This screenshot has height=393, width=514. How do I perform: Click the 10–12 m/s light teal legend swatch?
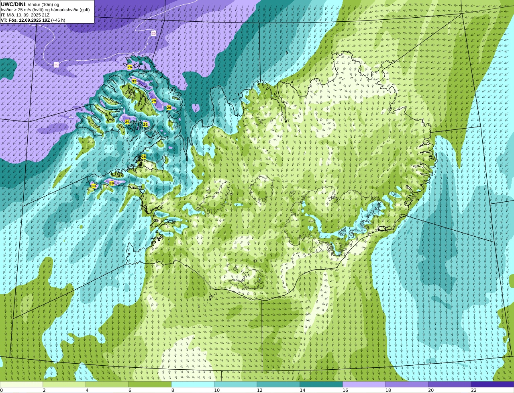click(x=235, y=384)
